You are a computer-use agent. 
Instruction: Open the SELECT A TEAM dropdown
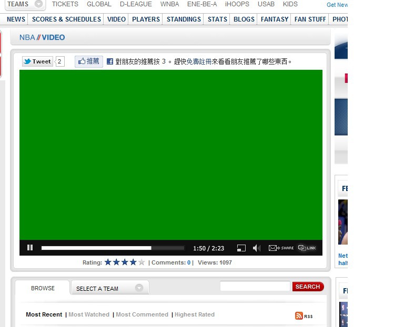click(x=110, y=289)
